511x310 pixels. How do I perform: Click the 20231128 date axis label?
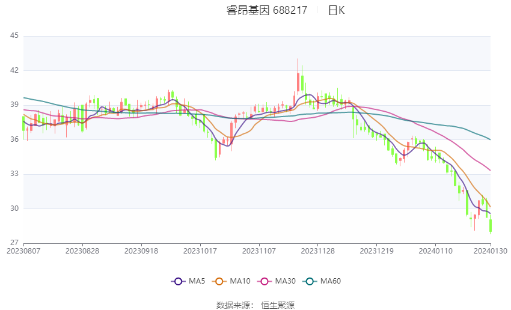tap(318, 251)
